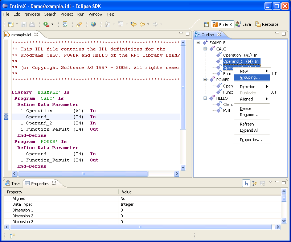Click the globe web browser toolbar icon
Viewport: 291px width, 242px height.
tap(93, 24)
